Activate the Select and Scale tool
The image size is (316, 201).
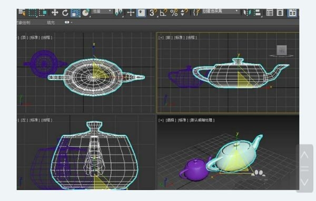click(75, 13)
